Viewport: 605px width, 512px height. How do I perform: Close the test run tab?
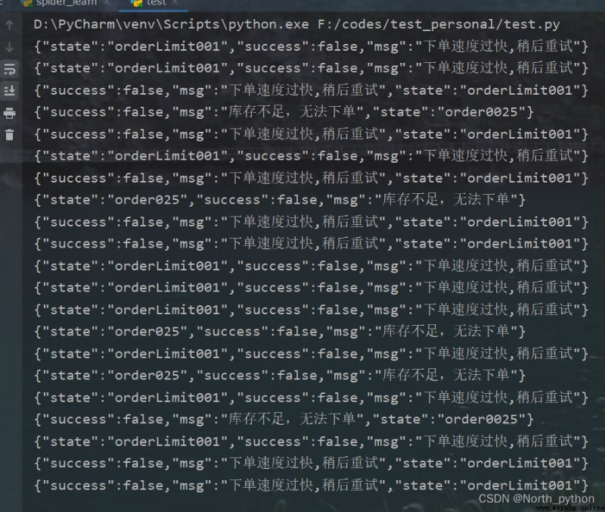click(x=175, y=3)
